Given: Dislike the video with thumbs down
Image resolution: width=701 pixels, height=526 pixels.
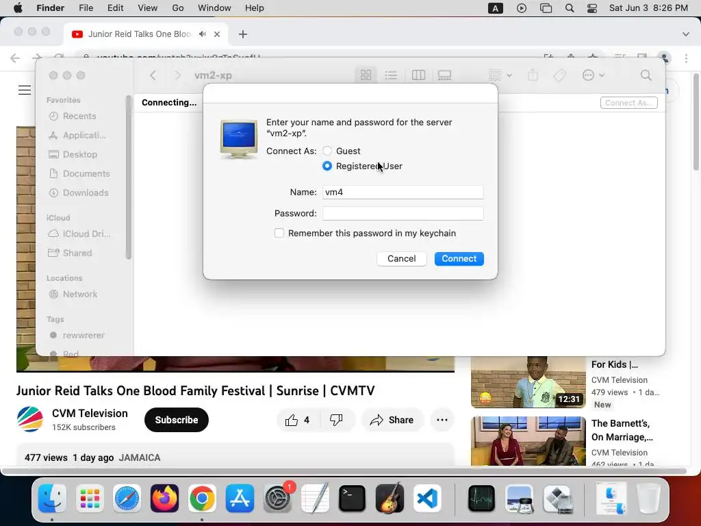Looking at the screenshot, I should click(x=336, y=420).
